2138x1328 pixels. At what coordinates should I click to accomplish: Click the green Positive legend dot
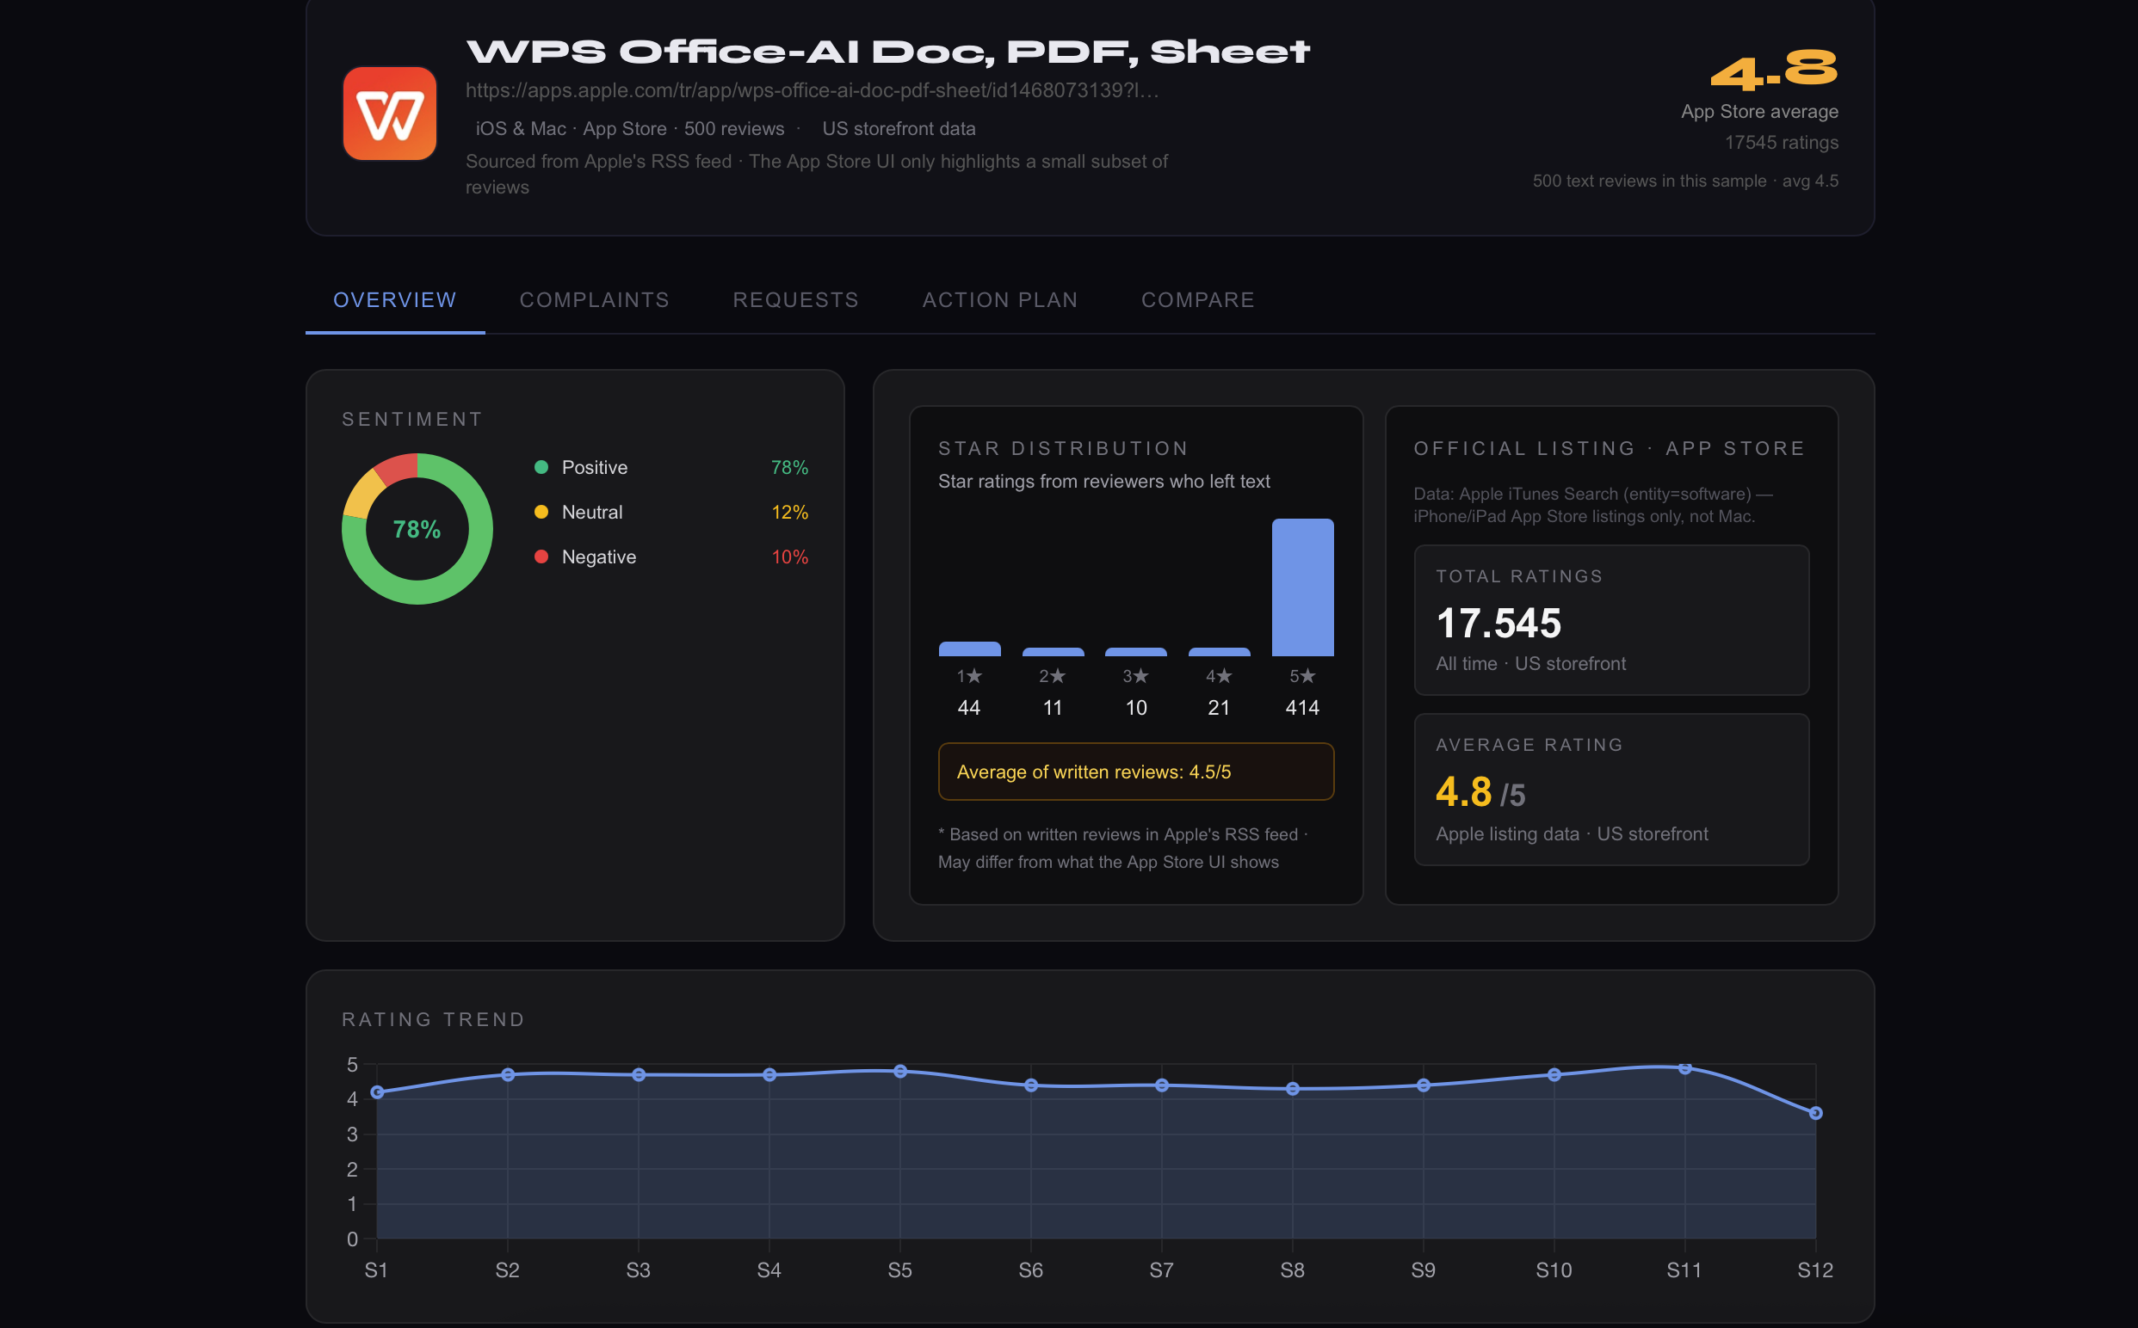(541, 467)
